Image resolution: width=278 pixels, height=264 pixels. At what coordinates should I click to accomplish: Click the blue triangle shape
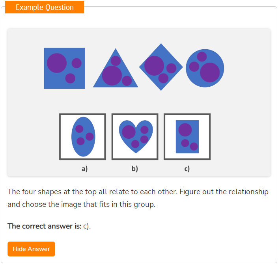116,68
